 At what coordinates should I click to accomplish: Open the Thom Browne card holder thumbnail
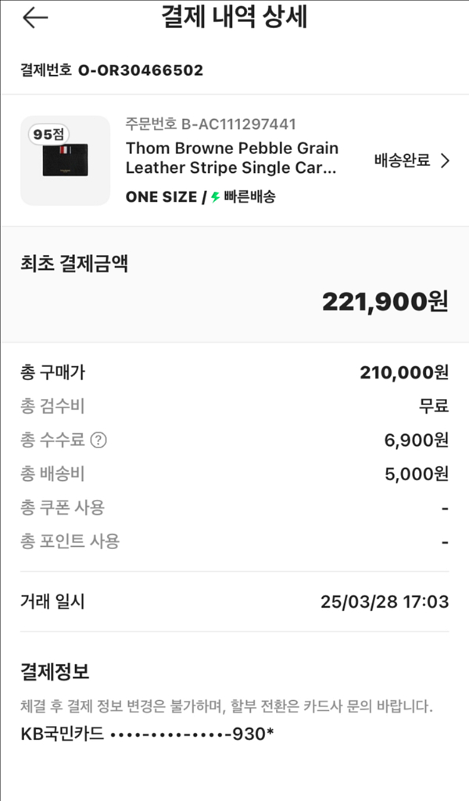pyautogui.click(x=65, y=161)
